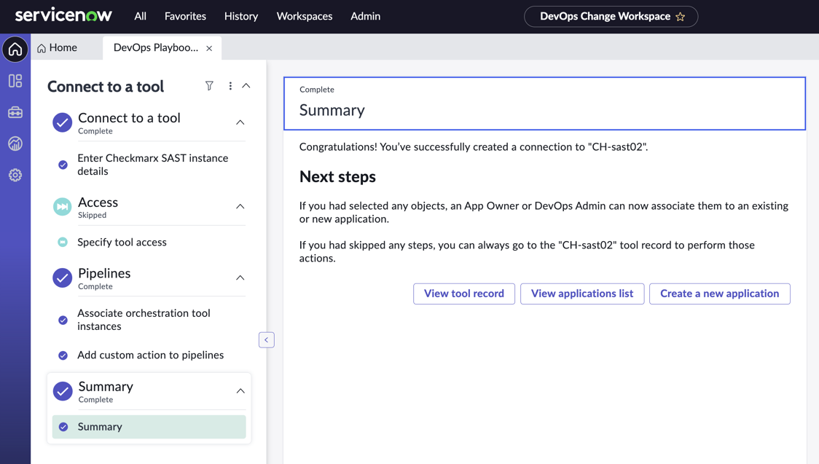The image size is (819, 464).
Task: Click the Next steps heading
Action: pos(337,177)
